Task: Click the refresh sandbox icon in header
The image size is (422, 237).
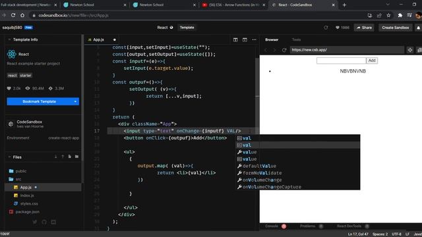Action: click(326, 28)
